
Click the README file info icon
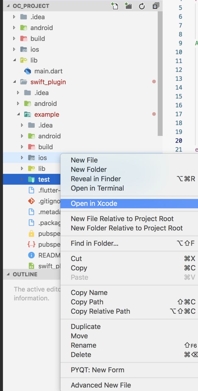coord(31,255)
